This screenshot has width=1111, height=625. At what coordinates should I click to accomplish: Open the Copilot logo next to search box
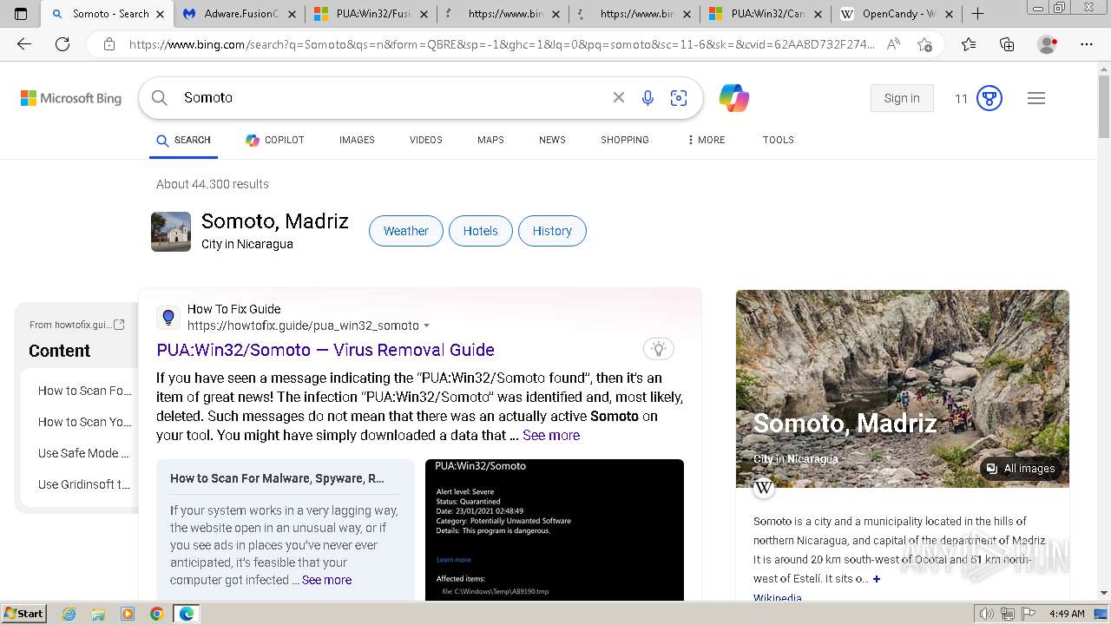(734, 98)
